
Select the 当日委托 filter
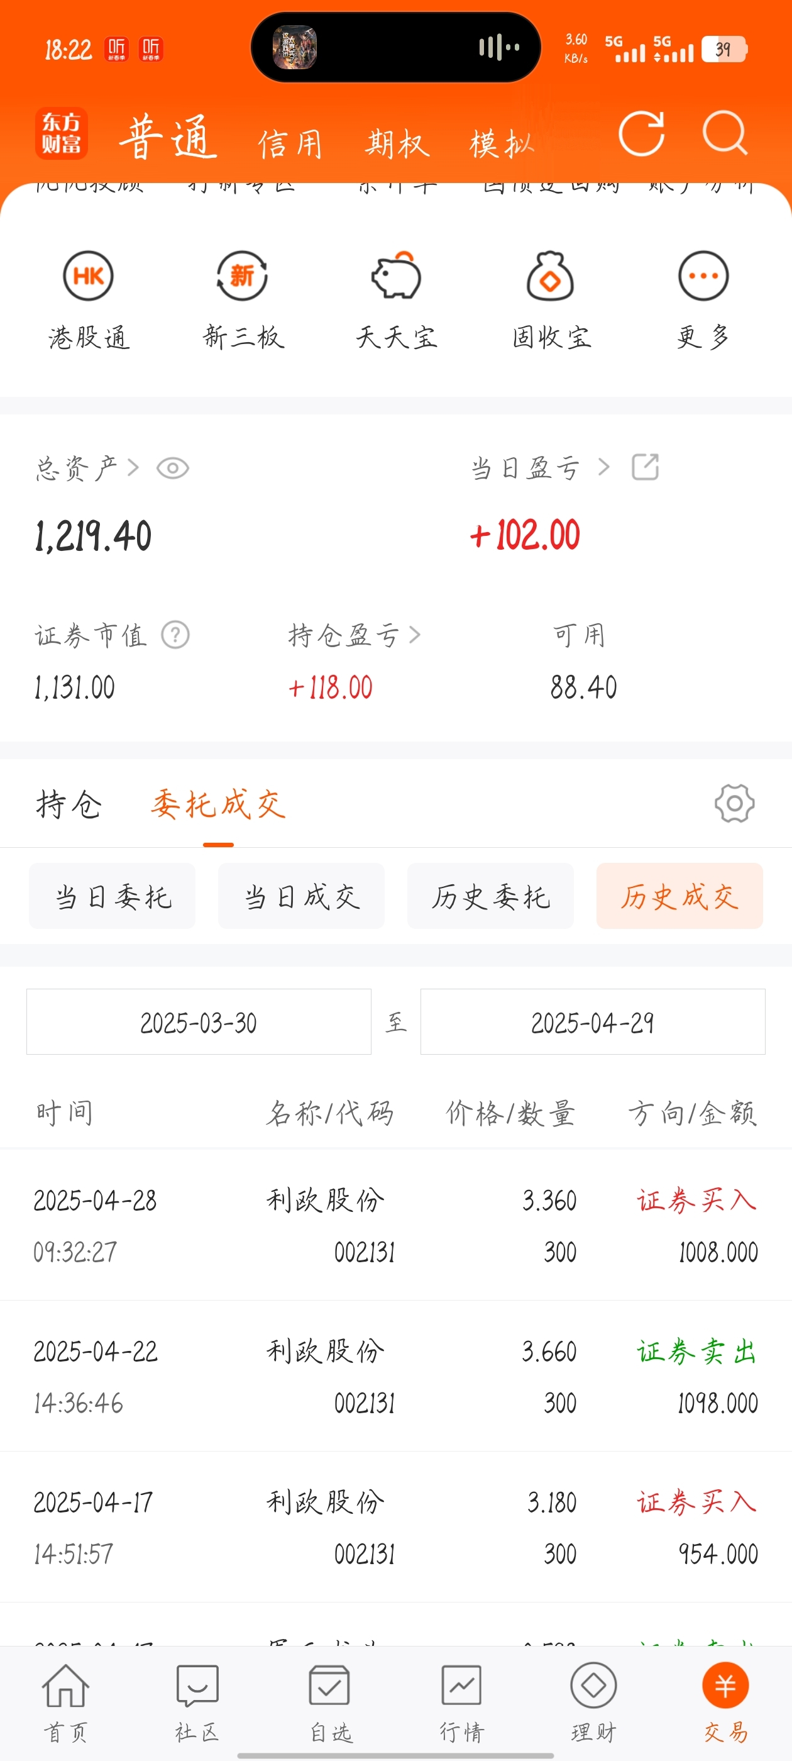click(112, 896)
